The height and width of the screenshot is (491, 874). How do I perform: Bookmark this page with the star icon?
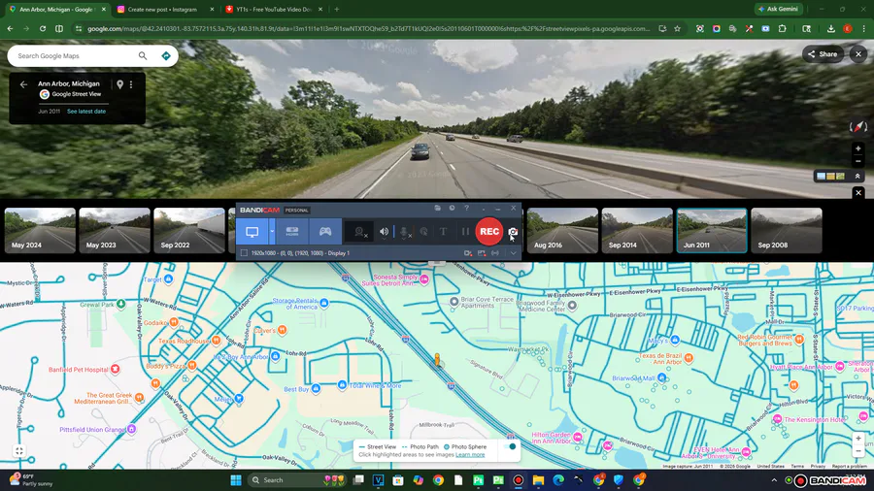pyautogui.click(x=677, y=28)
